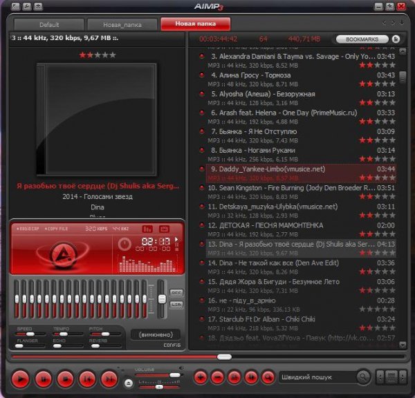Click the round power timer knob

pyautogui.click(x=124, y=244)
